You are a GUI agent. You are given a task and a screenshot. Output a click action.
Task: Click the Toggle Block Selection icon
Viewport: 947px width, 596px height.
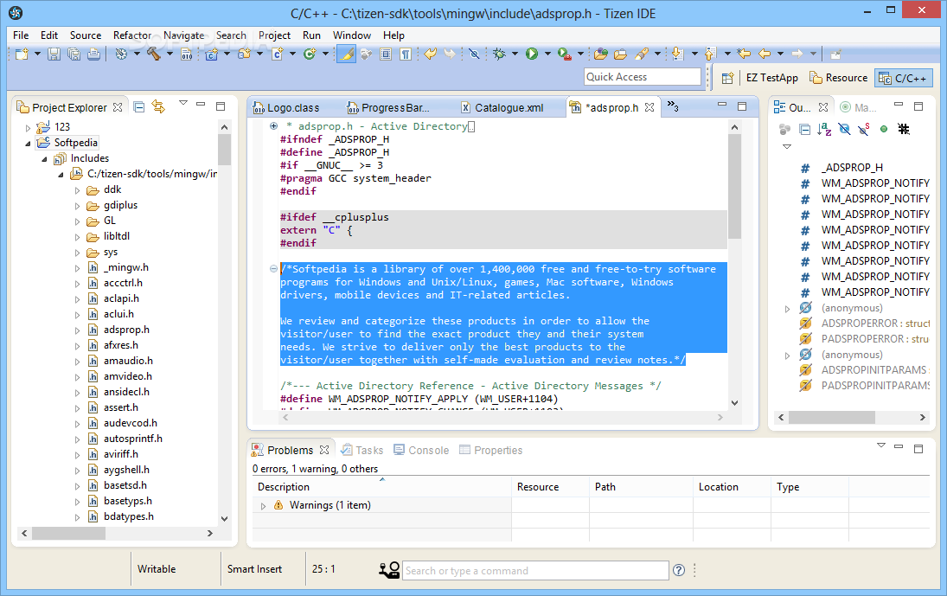coord(386,54)
